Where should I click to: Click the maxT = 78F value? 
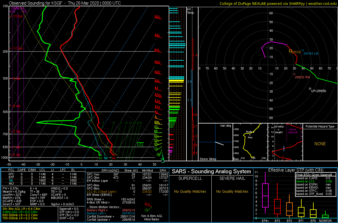coord(38,198)
